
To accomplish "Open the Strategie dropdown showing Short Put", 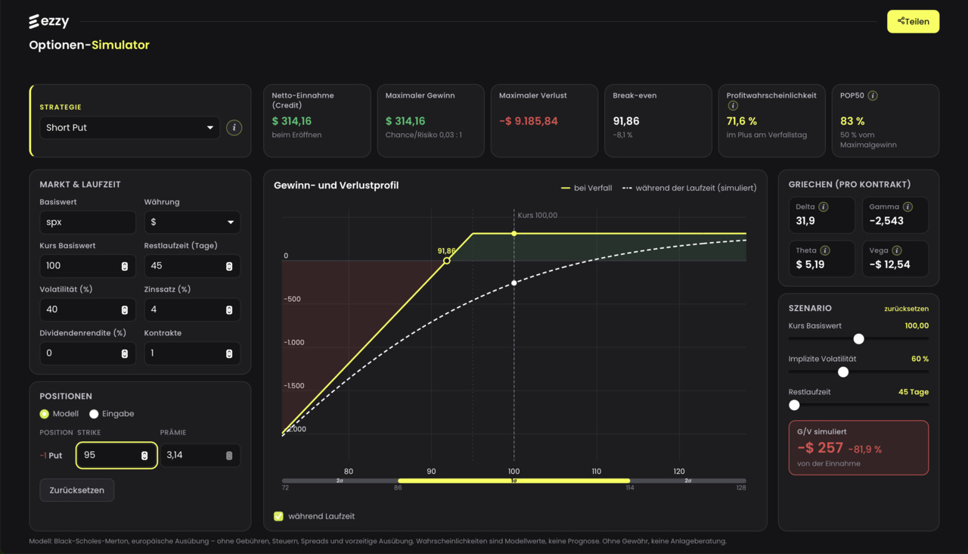I will coord(130,128).
